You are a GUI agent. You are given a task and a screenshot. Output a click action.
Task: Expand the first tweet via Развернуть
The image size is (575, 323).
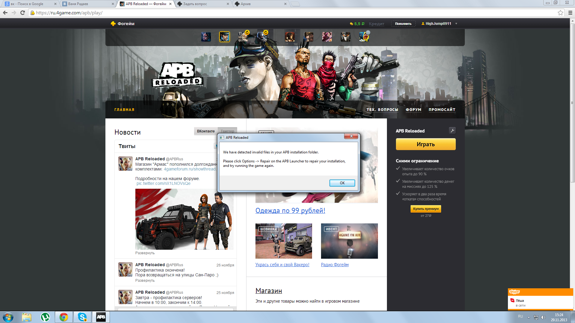[145, 253]
